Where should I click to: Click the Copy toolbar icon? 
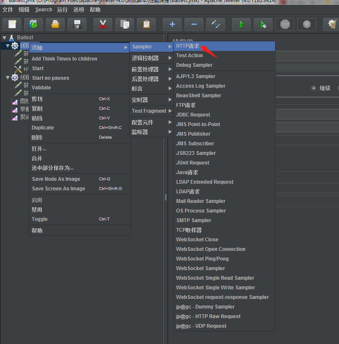[x=125, y=24]
